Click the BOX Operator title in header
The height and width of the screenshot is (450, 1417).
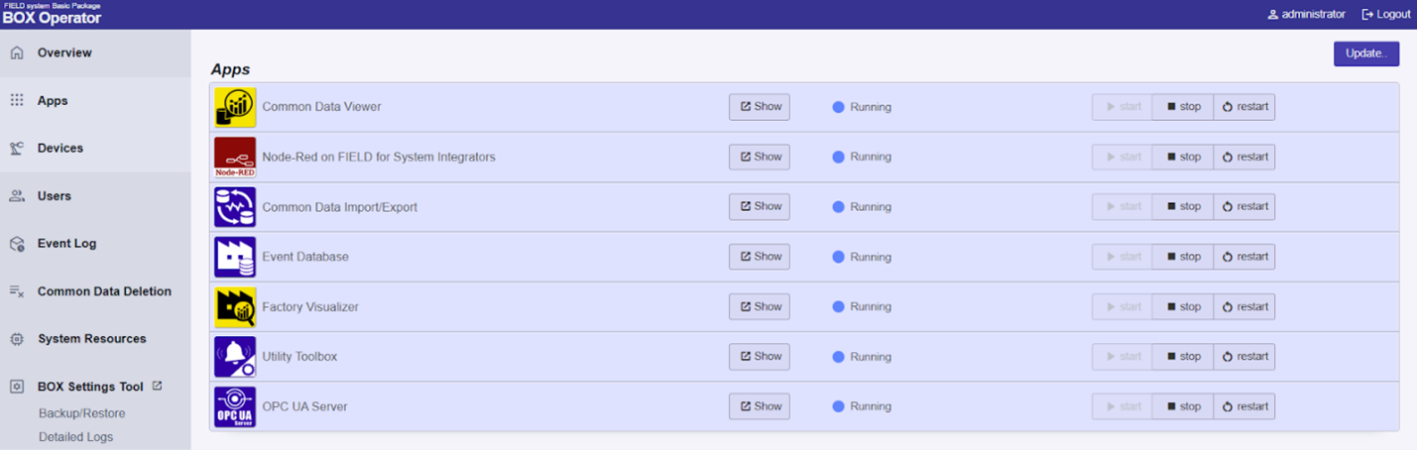tap(52, 18)
